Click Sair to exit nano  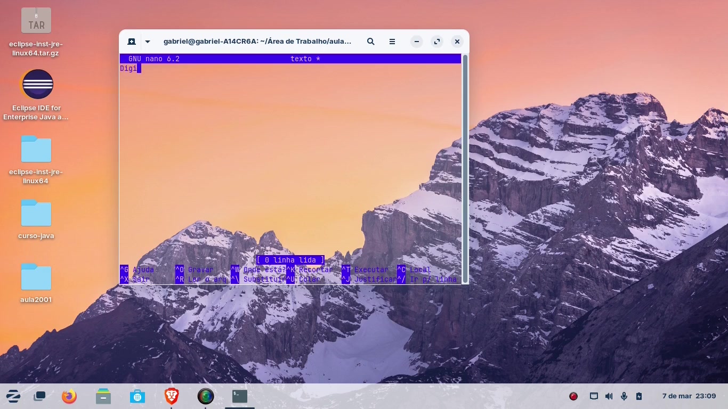133,279
